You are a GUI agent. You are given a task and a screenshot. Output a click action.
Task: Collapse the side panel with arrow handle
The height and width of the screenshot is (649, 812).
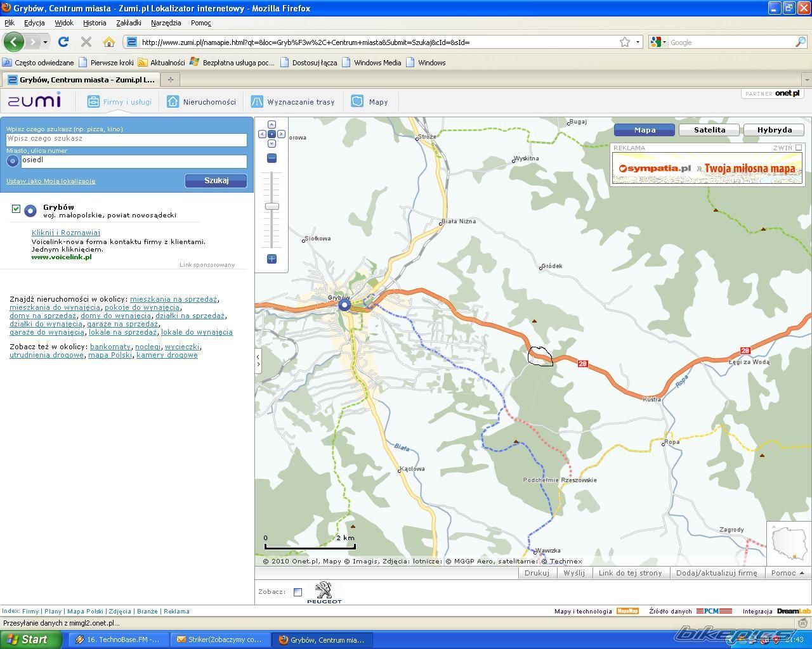tap(258, 360)
